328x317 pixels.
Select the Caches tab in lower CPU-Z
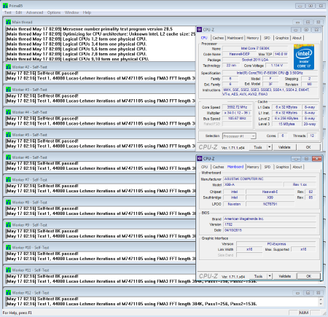click(x=218, y=167)
